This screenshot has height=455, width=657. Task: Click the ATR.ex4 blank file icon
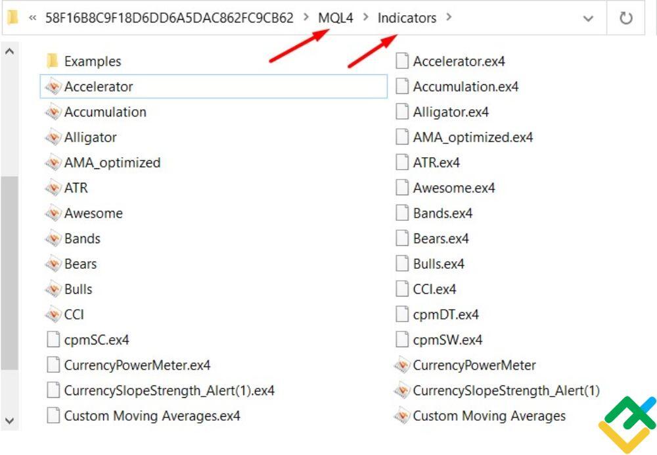coord(402,162)
